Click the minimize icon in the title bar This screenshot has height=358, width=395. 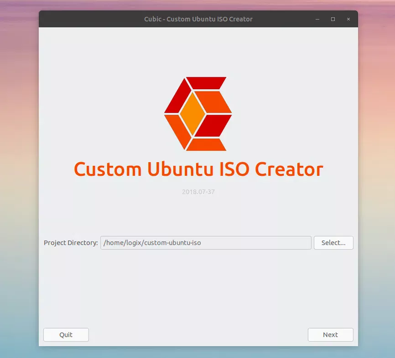[317, 19]
